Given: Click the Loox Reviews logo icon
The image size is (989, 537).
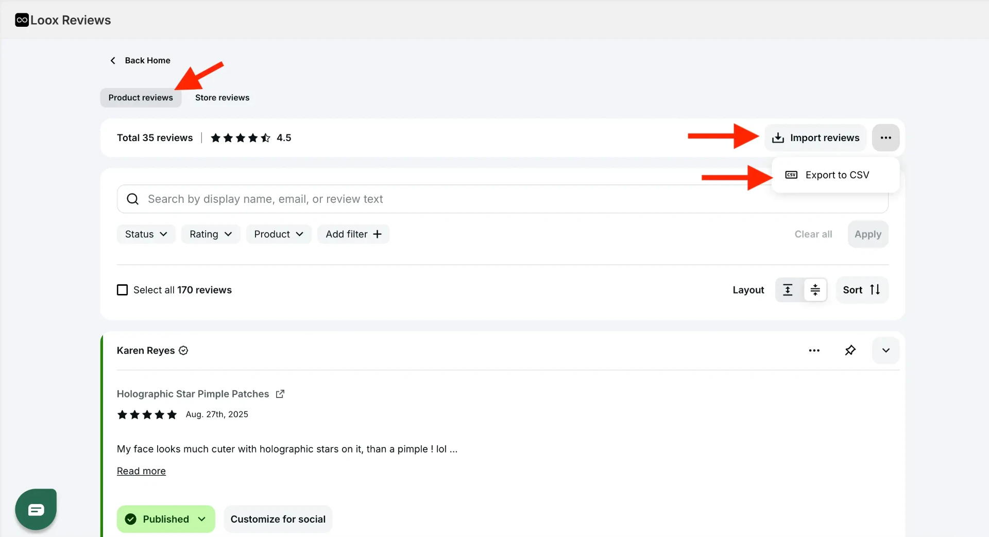Looking at the screenshot, I should click(x=22, y=20).
